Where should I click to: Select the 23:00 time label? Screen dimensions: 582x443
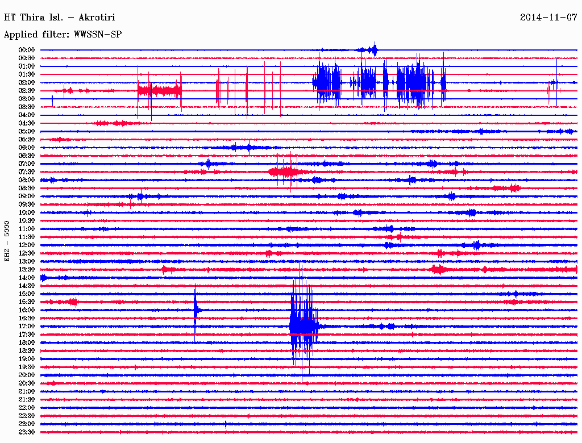[27, 424]
